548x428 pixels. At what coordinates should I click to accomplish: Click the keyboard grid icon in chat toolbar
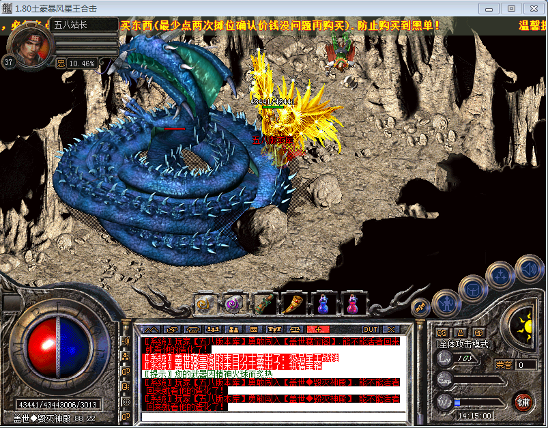click(x=254, y=330)
